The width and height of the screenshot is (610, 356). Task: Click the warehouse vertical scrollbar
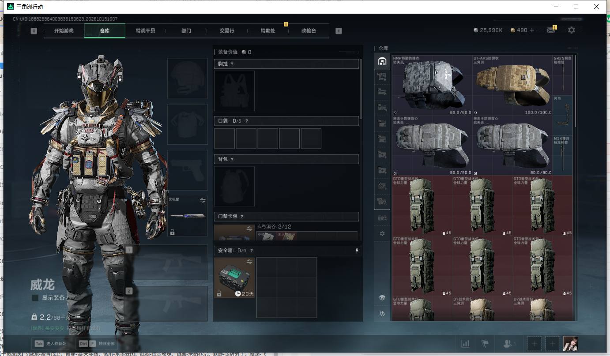(x=575, y=91)
